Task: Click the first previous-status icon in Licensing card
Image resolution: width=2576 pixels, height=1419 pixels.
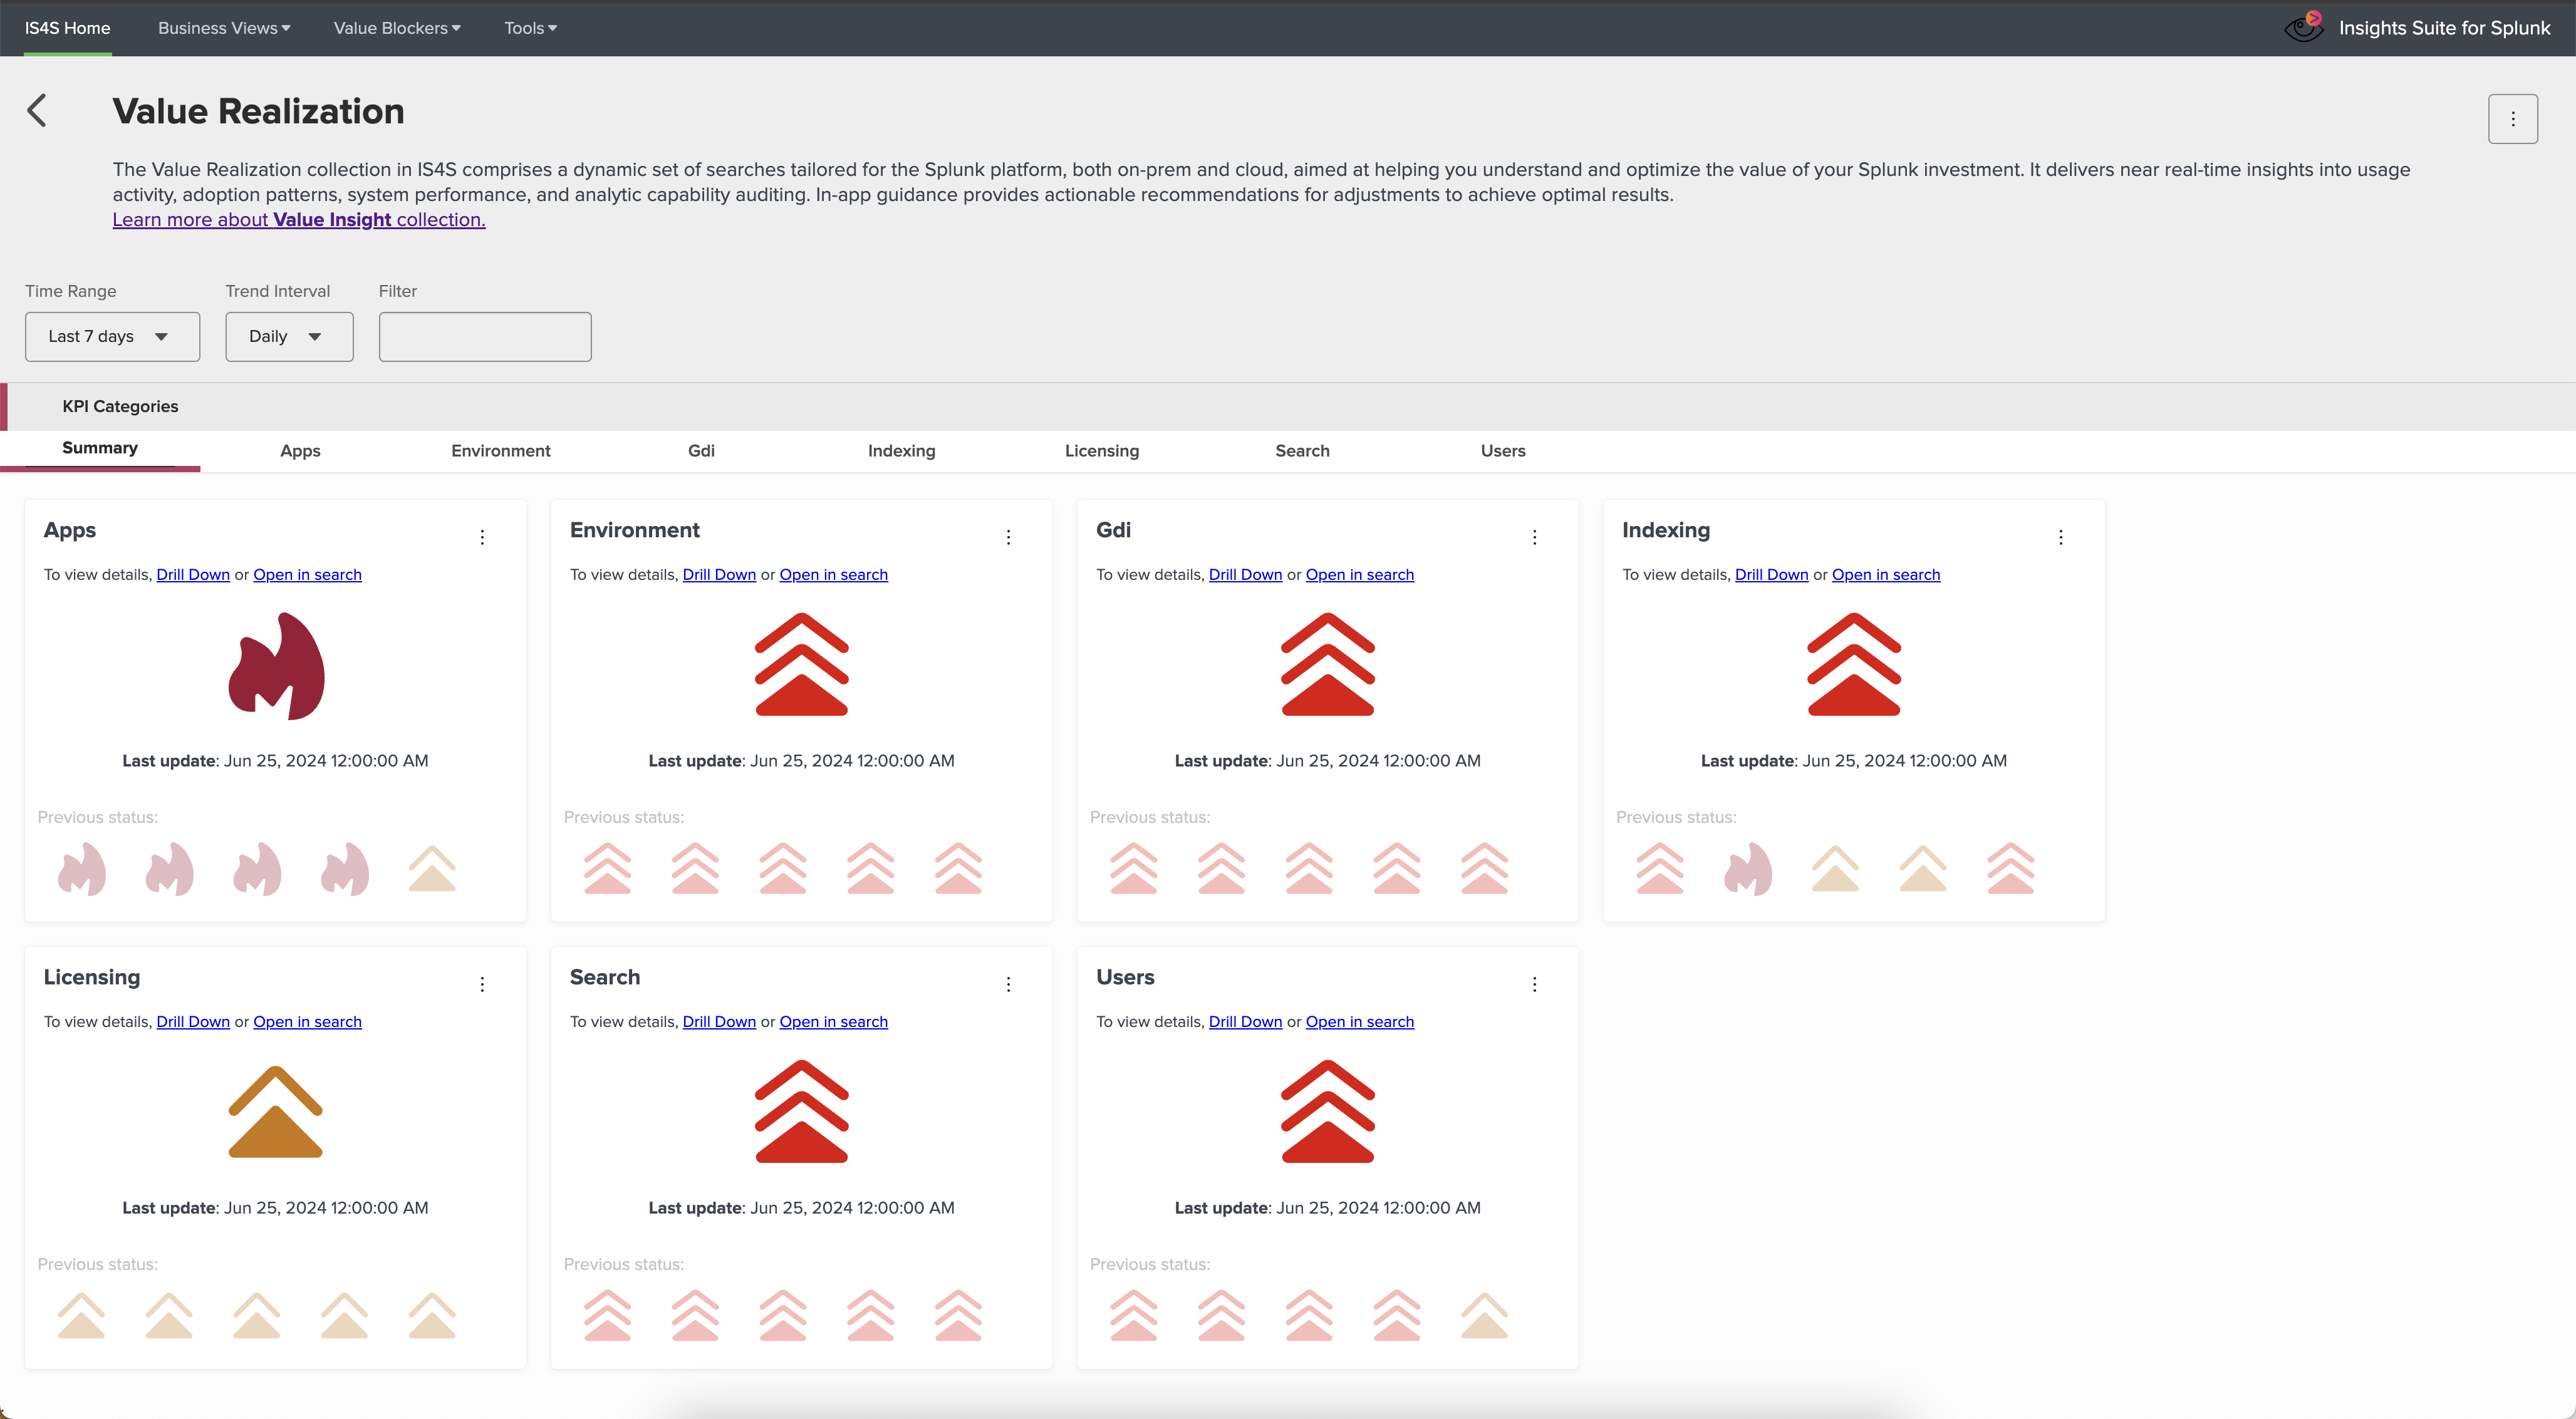Action: [x=82, y=1316]
